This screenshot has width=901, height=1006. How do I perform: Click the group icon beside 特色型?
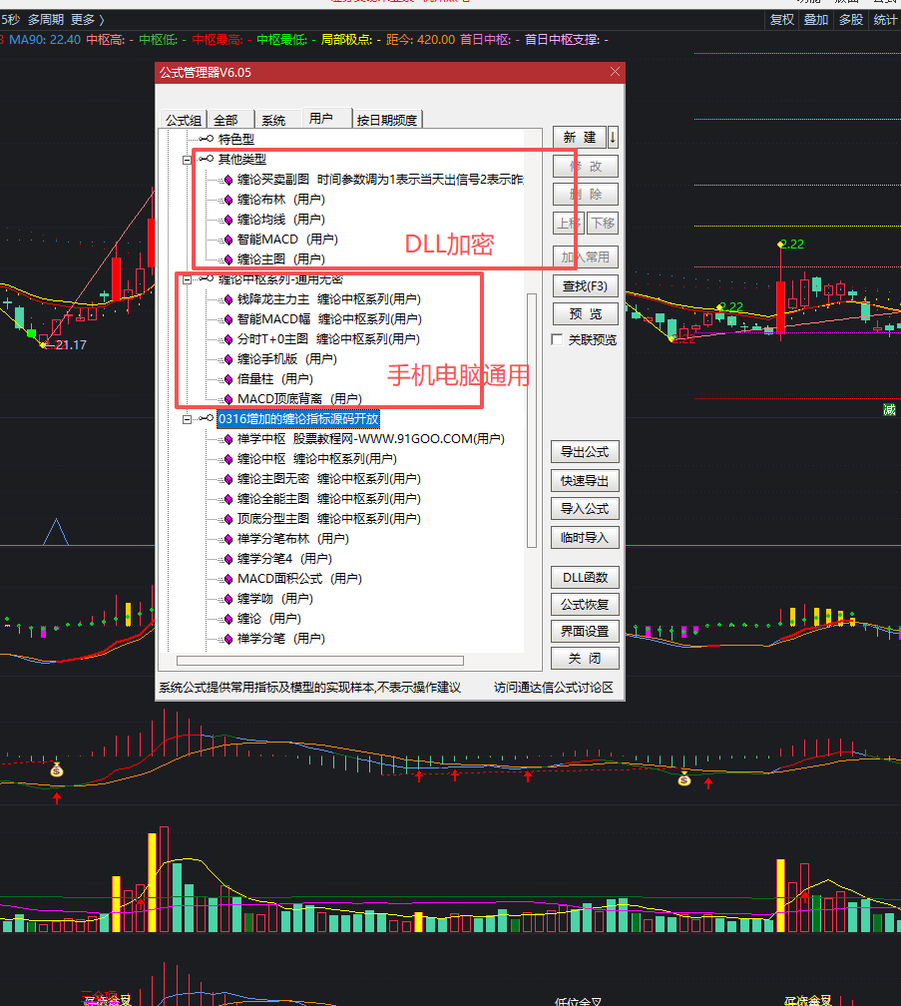pos(206,139)
